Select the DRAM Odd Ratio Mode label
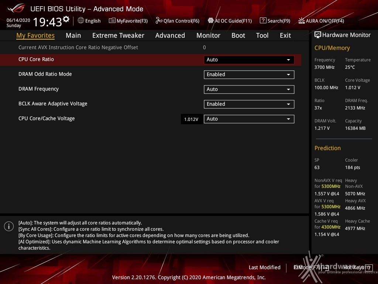The width and height of the screenshot is (378, 284). pyautogui.click(x=45, y=74)
